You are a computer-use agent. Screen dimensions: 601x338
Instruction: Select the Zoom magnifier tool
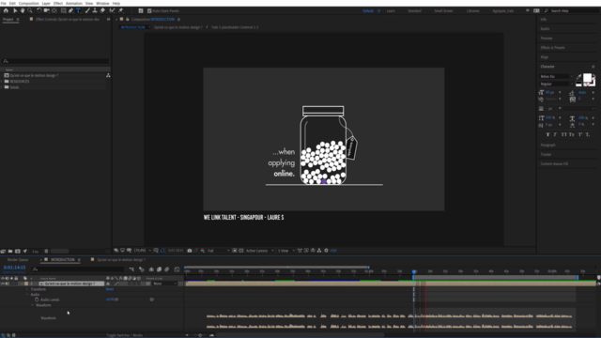(30, 10)
